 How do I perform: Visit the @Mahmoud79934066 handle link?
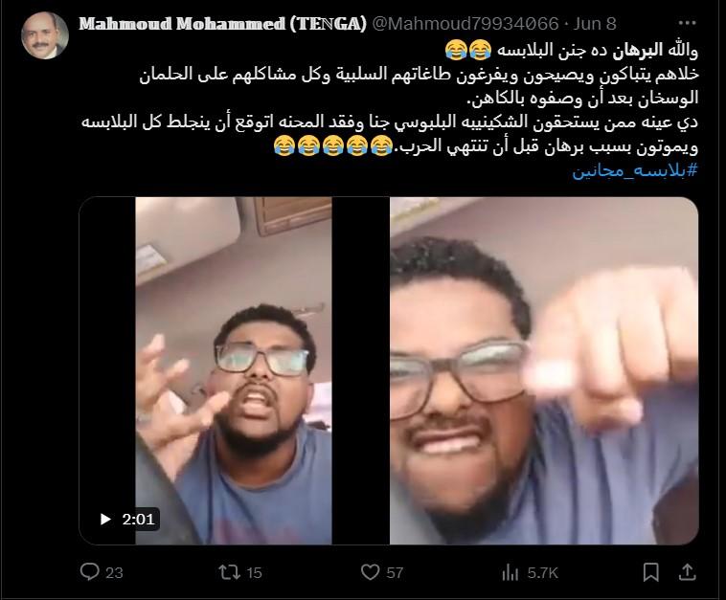[465, 24]
